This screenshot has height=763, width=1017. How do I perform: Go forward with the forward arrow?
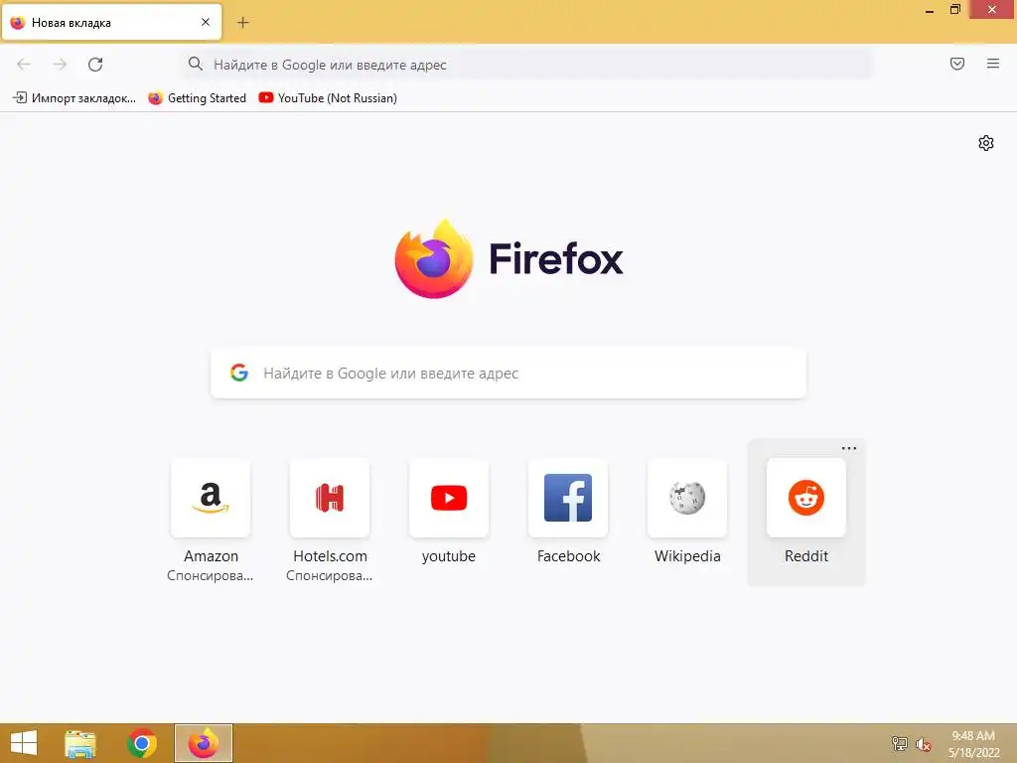(x=60, y=65)
